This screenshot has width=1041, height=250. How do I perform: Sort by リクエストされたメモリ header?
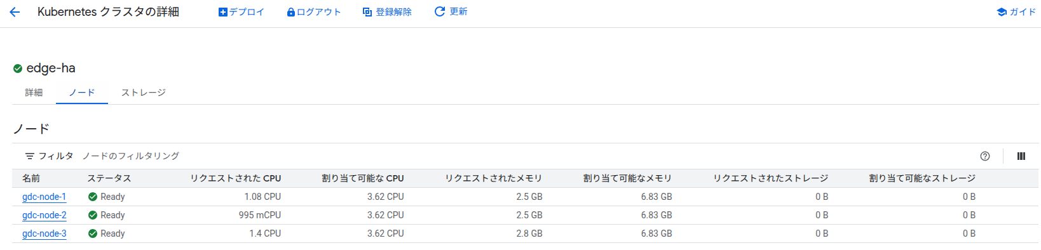[493, 178]
